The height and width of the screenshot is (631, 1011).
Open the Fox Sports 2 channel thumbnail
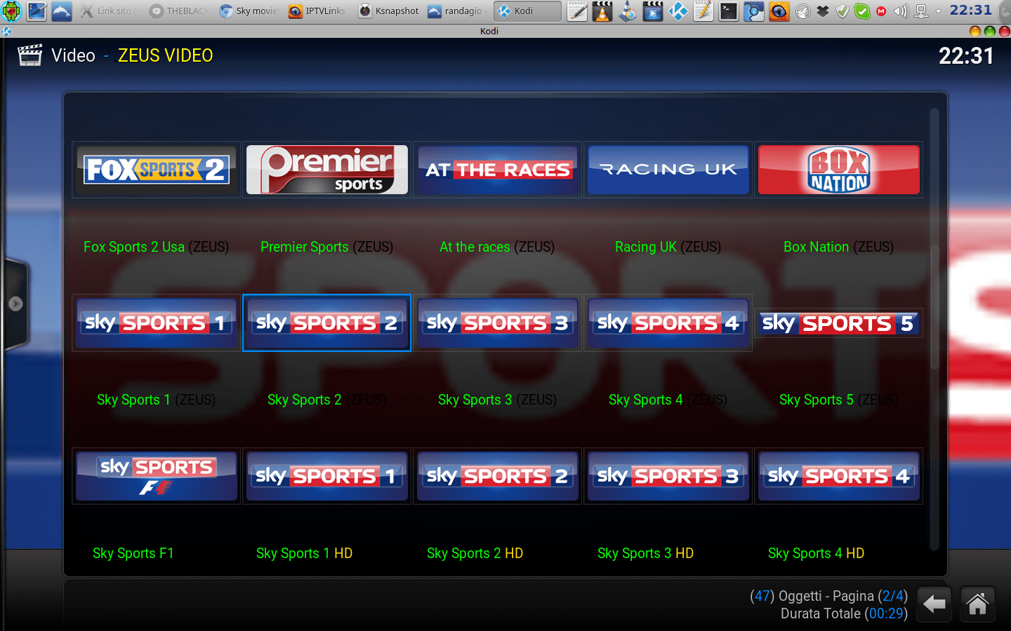(157, 170)
